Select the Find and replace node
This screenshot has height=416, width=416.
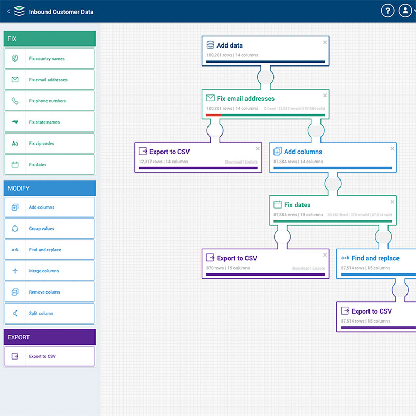pyautogui.click(x=376, y=258)
